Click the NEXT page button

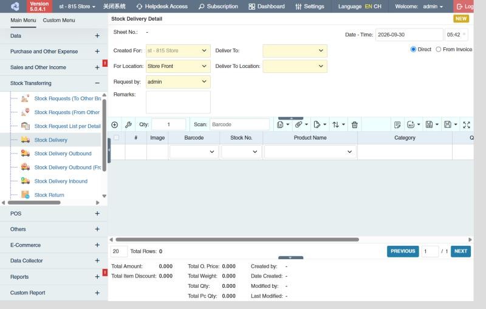pos(460,251)
